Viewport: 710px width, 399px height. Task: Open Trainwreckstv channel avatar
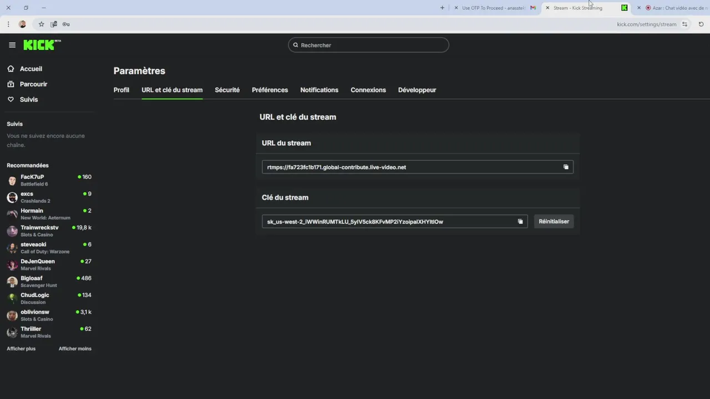pyautogui.click(x=12, y=231)
